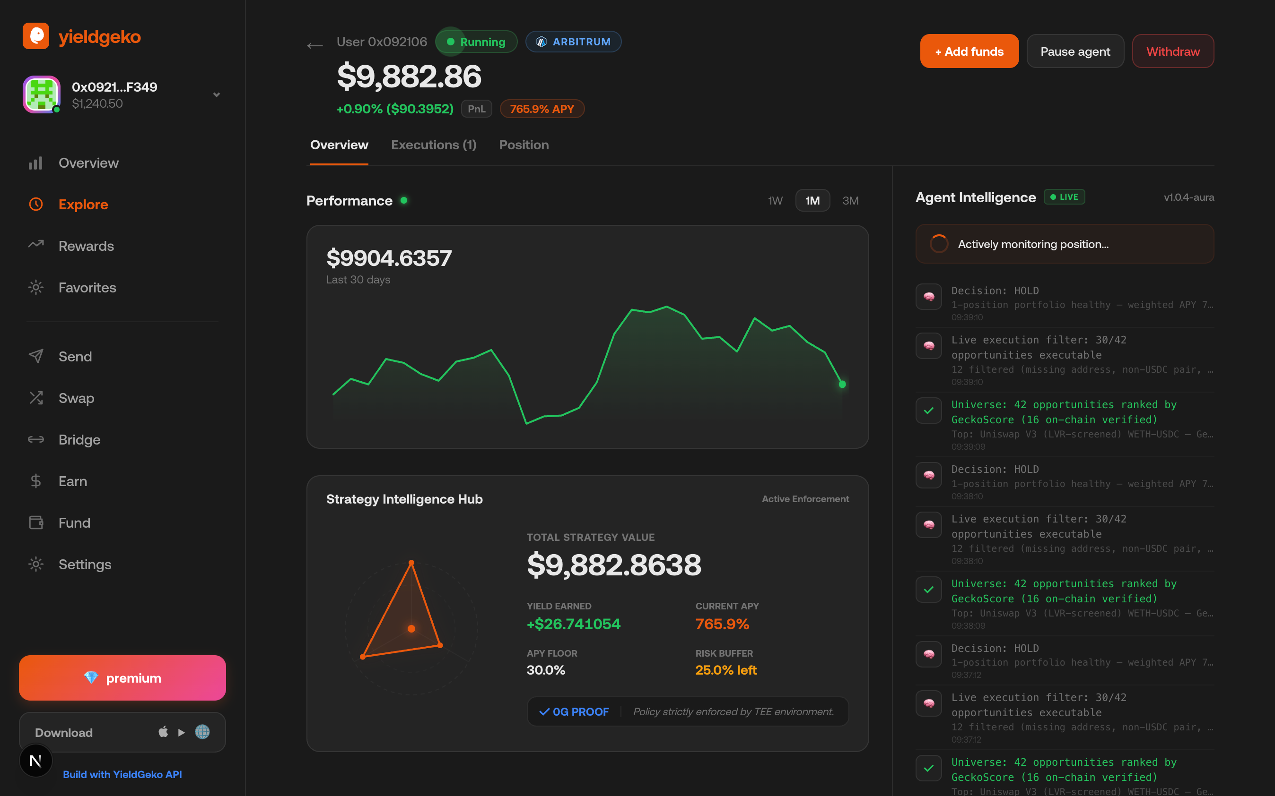
Task: Click the brain icon at 09:38:10 Decision HOLD
Action: 928,475
